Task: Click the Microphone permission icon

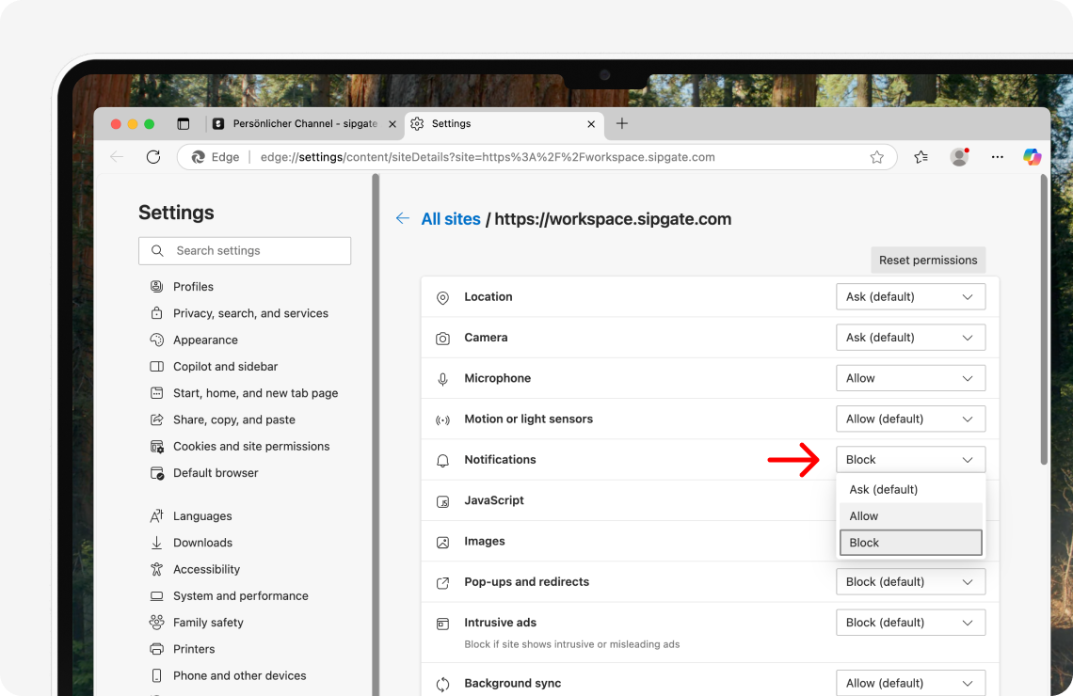Action: 442,379
